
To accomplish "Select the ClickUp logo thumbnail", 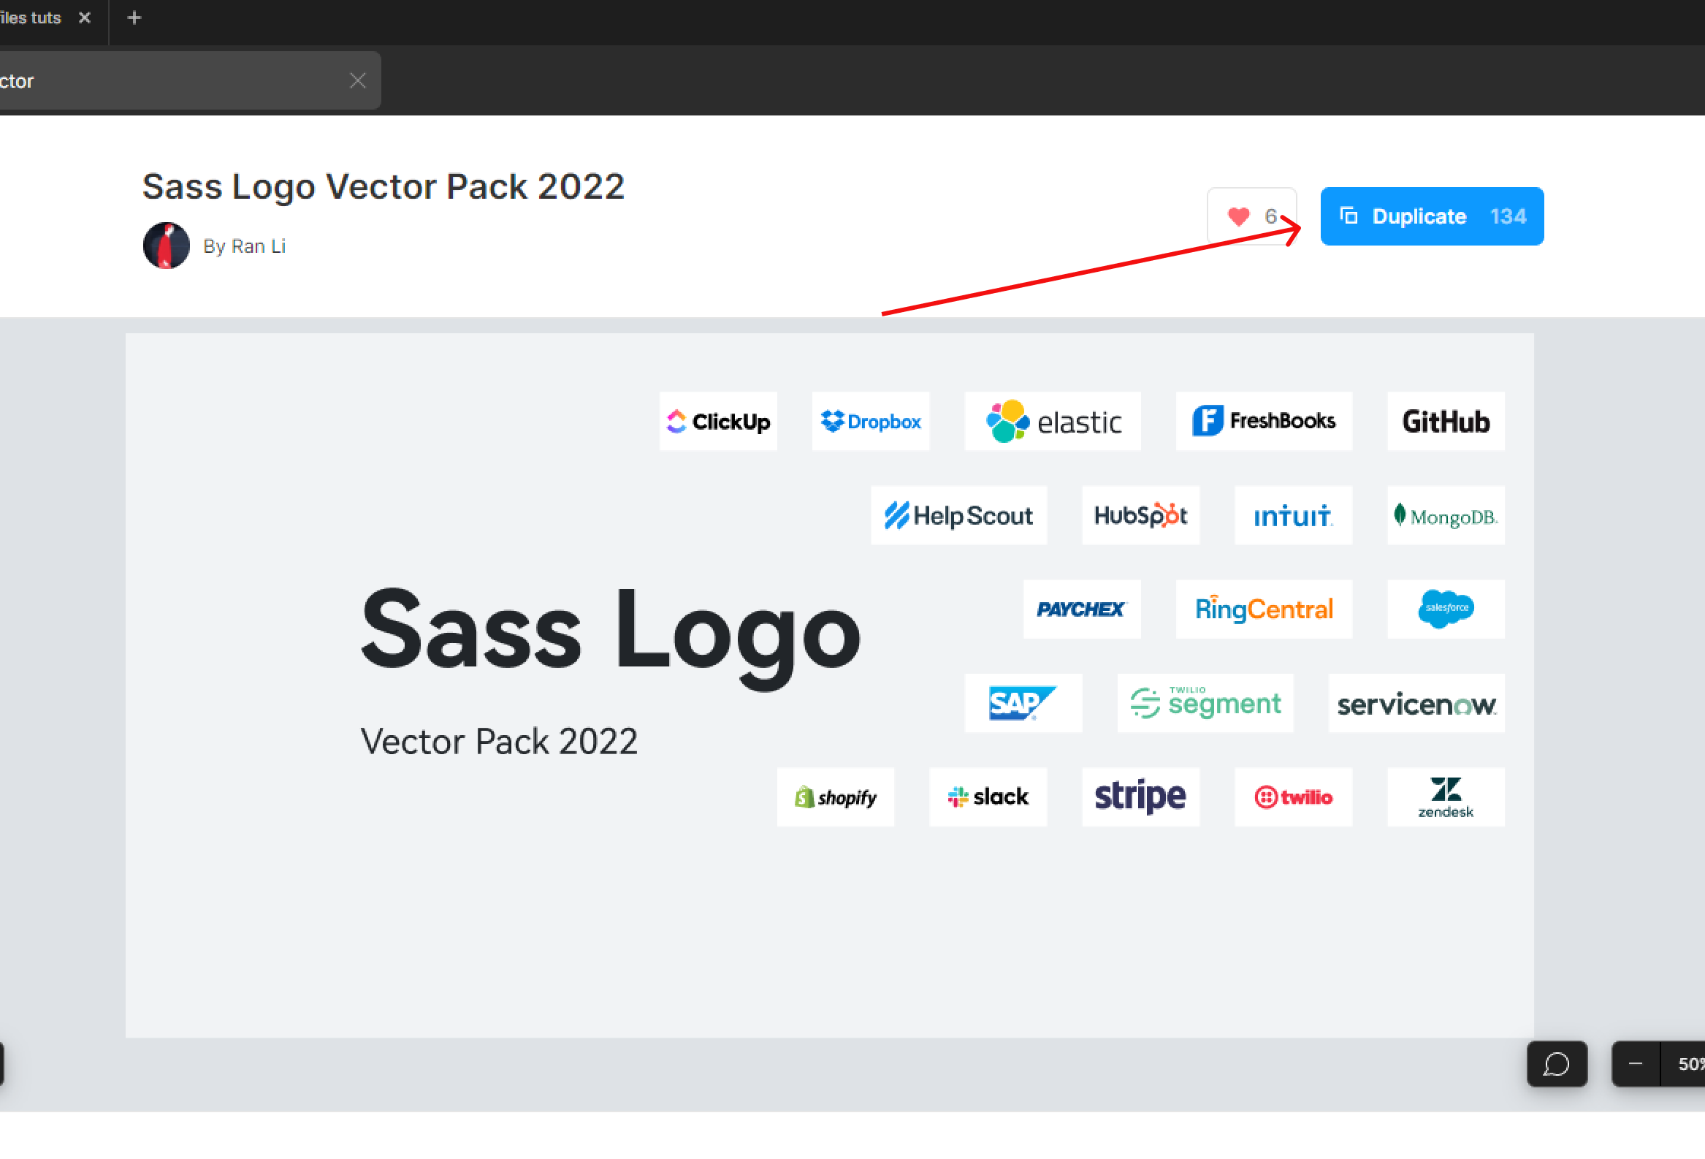I will 717,422.
